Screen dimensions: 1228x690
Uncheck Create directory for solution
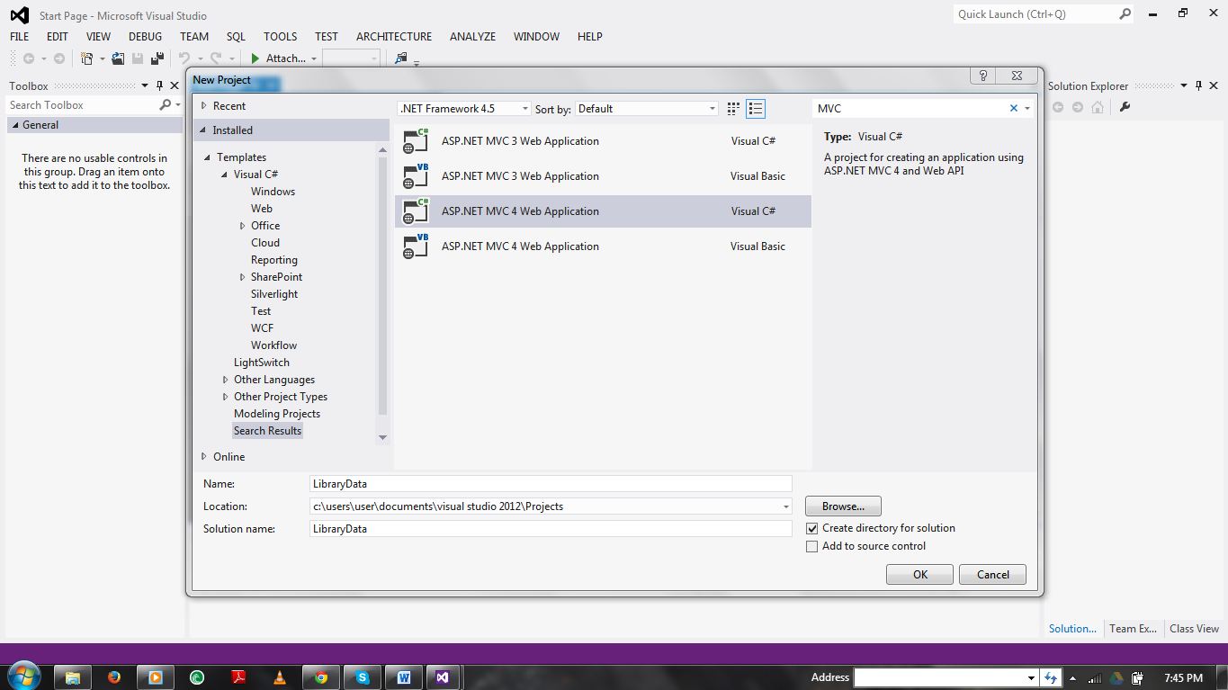pos(812,529)
